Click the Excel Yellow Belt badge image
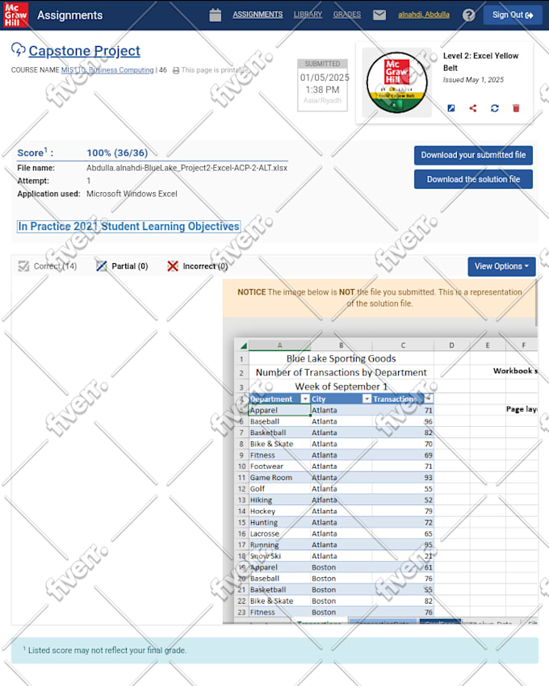Image resolution: width=549 pixels, height=686 pixels. [396, 82]
